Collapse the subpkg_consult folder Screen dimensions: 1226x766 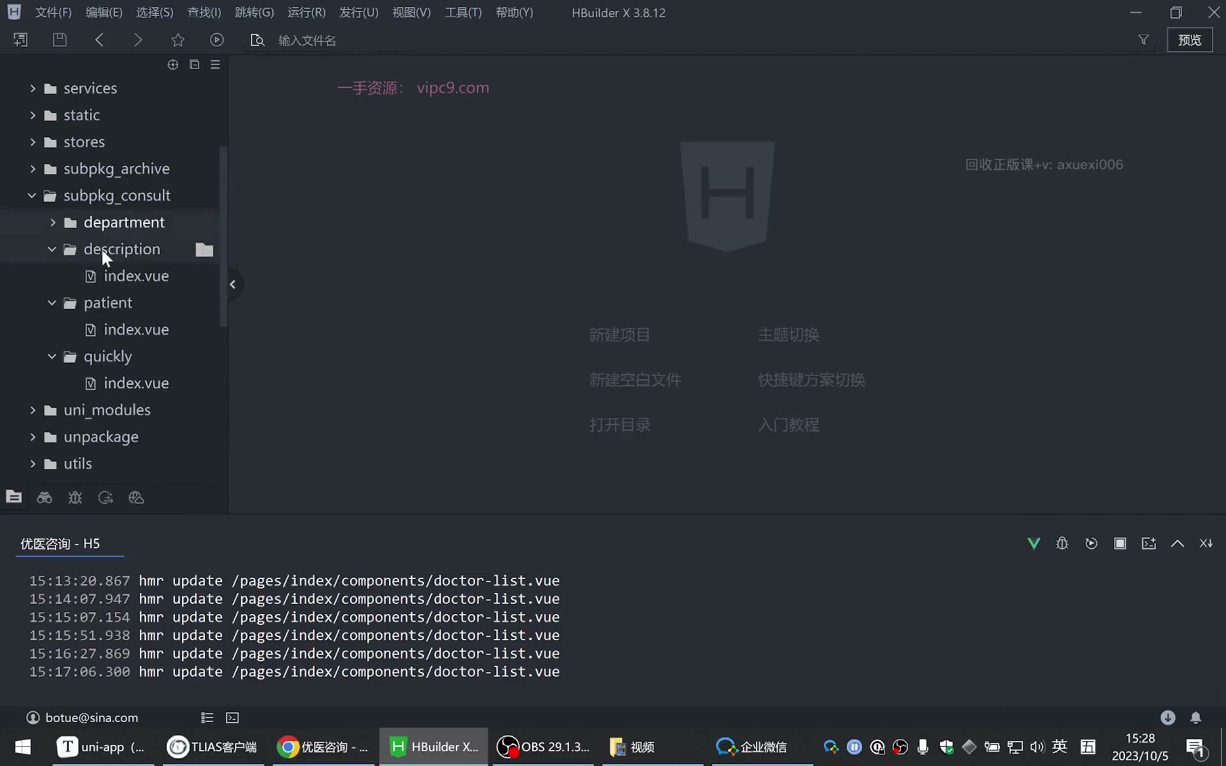pos(32,195)
